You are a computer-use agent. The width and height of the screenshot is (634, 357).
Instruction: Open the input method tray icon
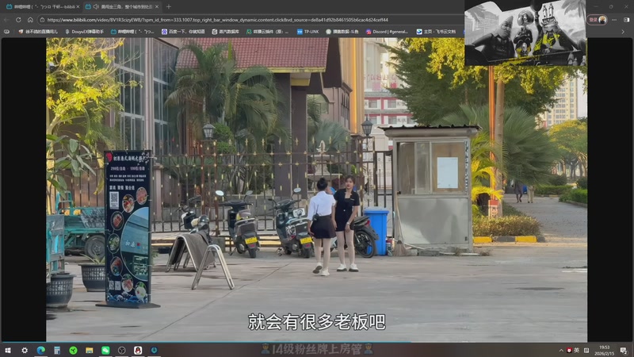[586, 350]
